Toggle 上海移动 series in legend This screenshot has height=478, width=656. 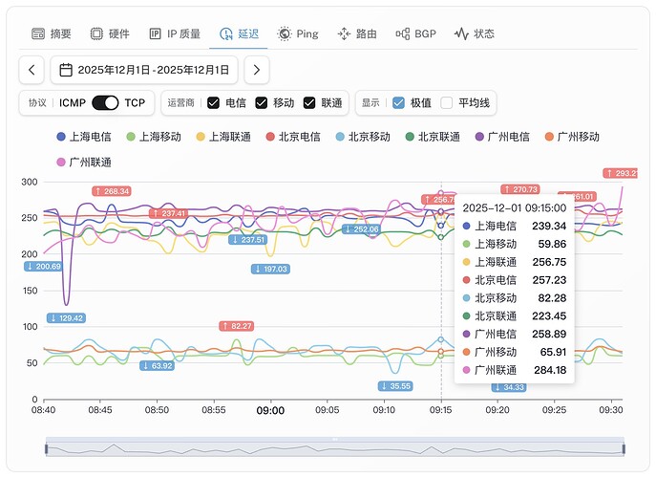coord(154,137)
